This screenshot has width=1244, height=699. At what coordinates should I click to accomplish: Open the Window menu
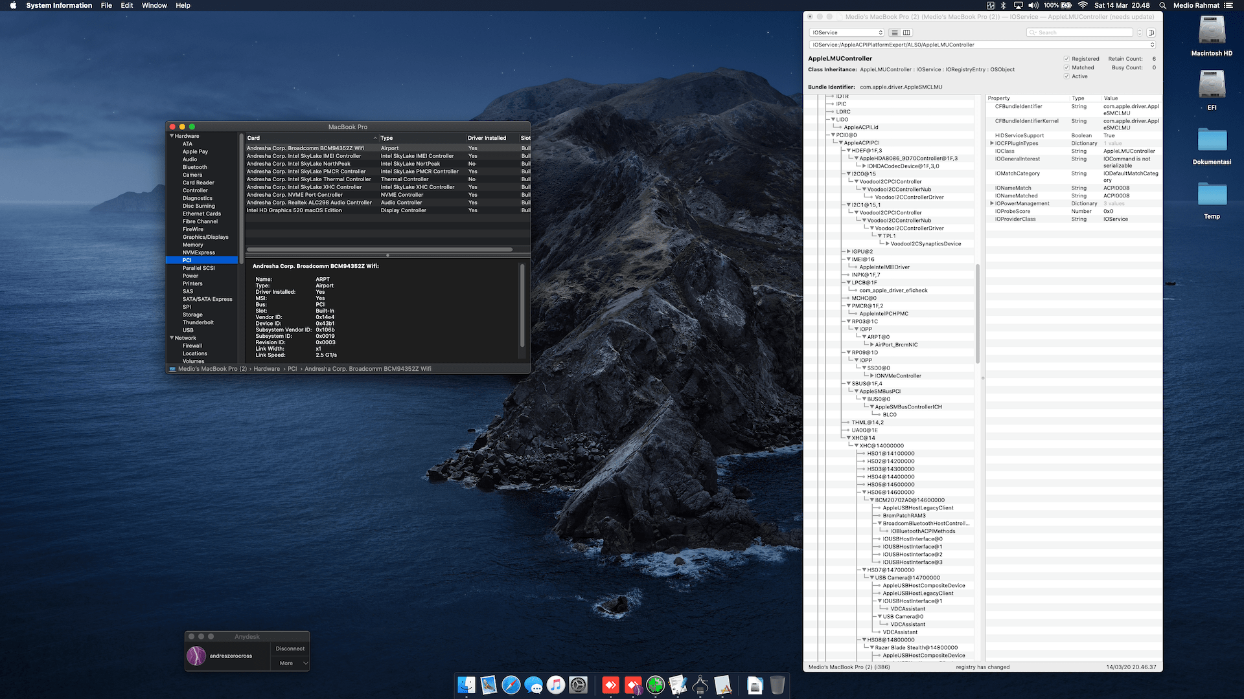(154, 5)
